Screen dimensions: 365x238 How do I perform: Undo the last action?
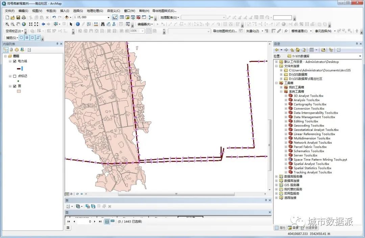[x=54, y=17]
